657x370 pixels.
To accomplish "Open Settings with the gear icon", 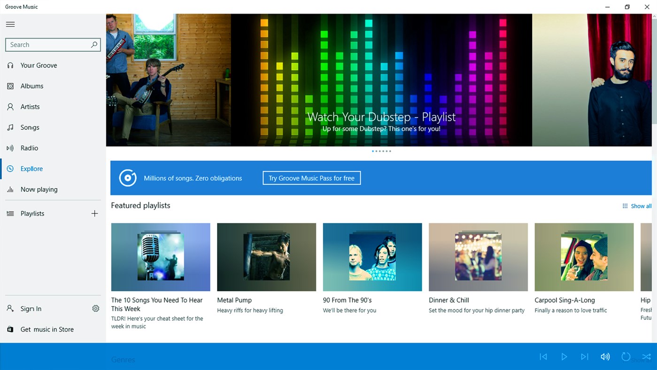I will point(96,308).
